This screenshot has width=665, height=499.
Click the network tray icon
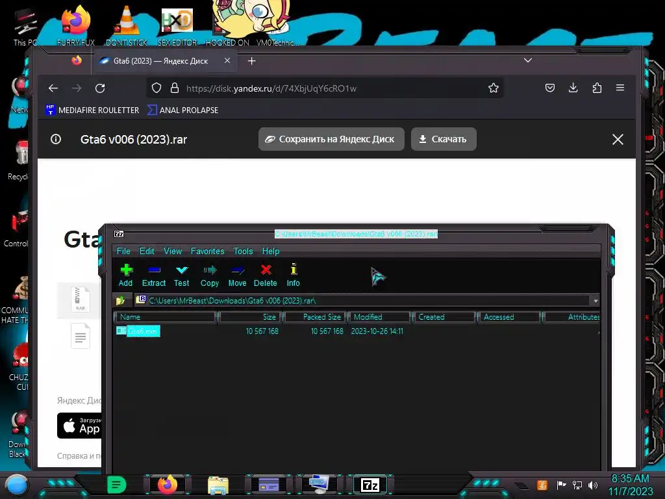(x=577, y=485)
